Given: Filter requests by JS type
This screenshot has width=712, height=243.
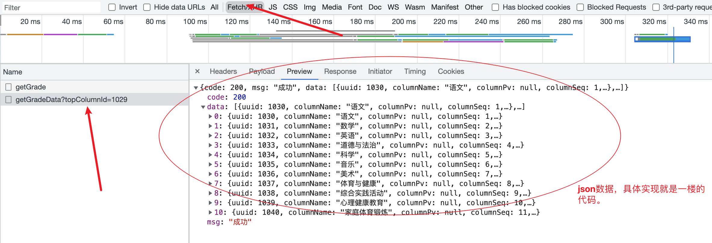Looking at the screenshot, I should (x=273, y=7).
